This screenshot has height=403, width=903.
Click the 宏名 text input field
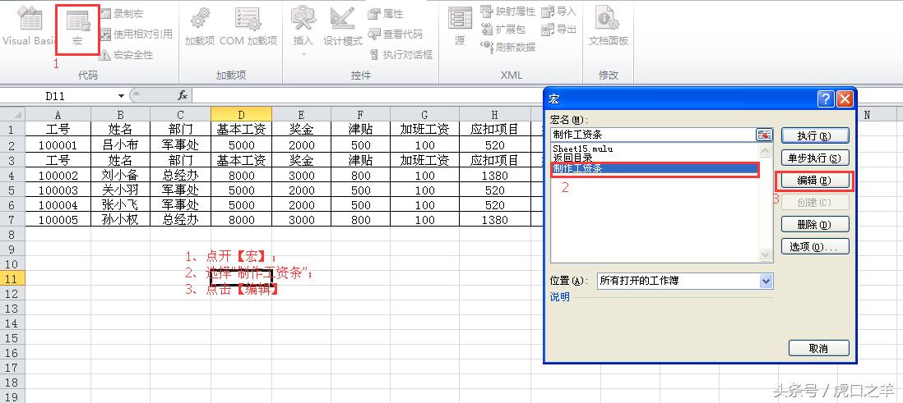(x=653, y=135)
